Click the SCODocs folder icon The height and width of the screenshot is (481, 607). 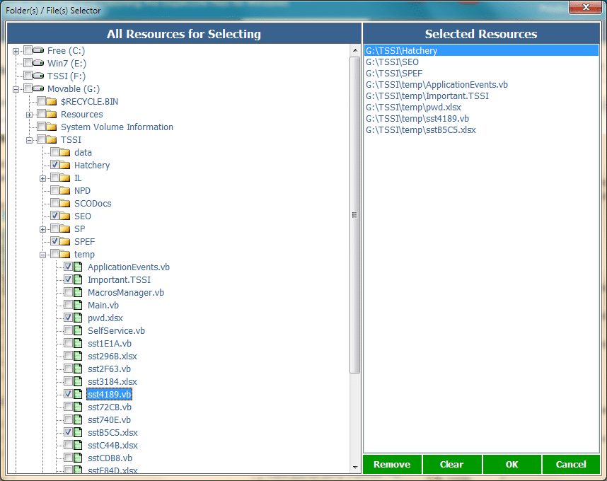coord(67,204)
